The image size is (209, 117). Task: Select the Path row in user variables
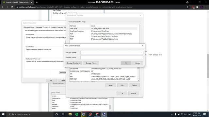click(103, 34)
